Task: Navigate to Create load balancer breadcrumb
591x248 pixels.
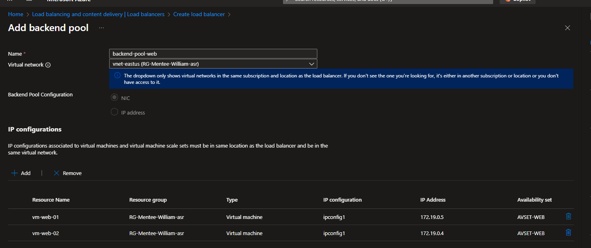Action: pyautogui.click(x=199, y=14)
